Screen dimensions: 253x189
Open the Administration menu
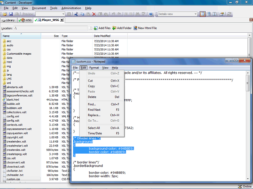71,8
